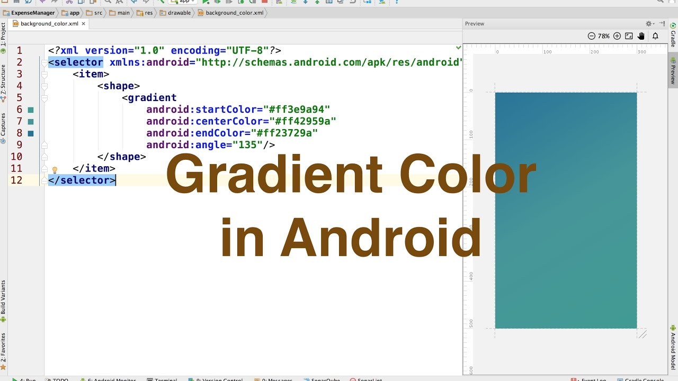Collapse the shape tag fold on line 4
This screenshot has height=381, width=678.
pos(44,86)
